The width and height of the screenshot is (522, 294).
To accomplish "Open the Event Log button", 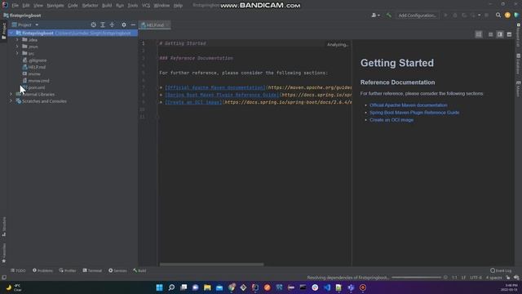I will click(x=501, y=270).
